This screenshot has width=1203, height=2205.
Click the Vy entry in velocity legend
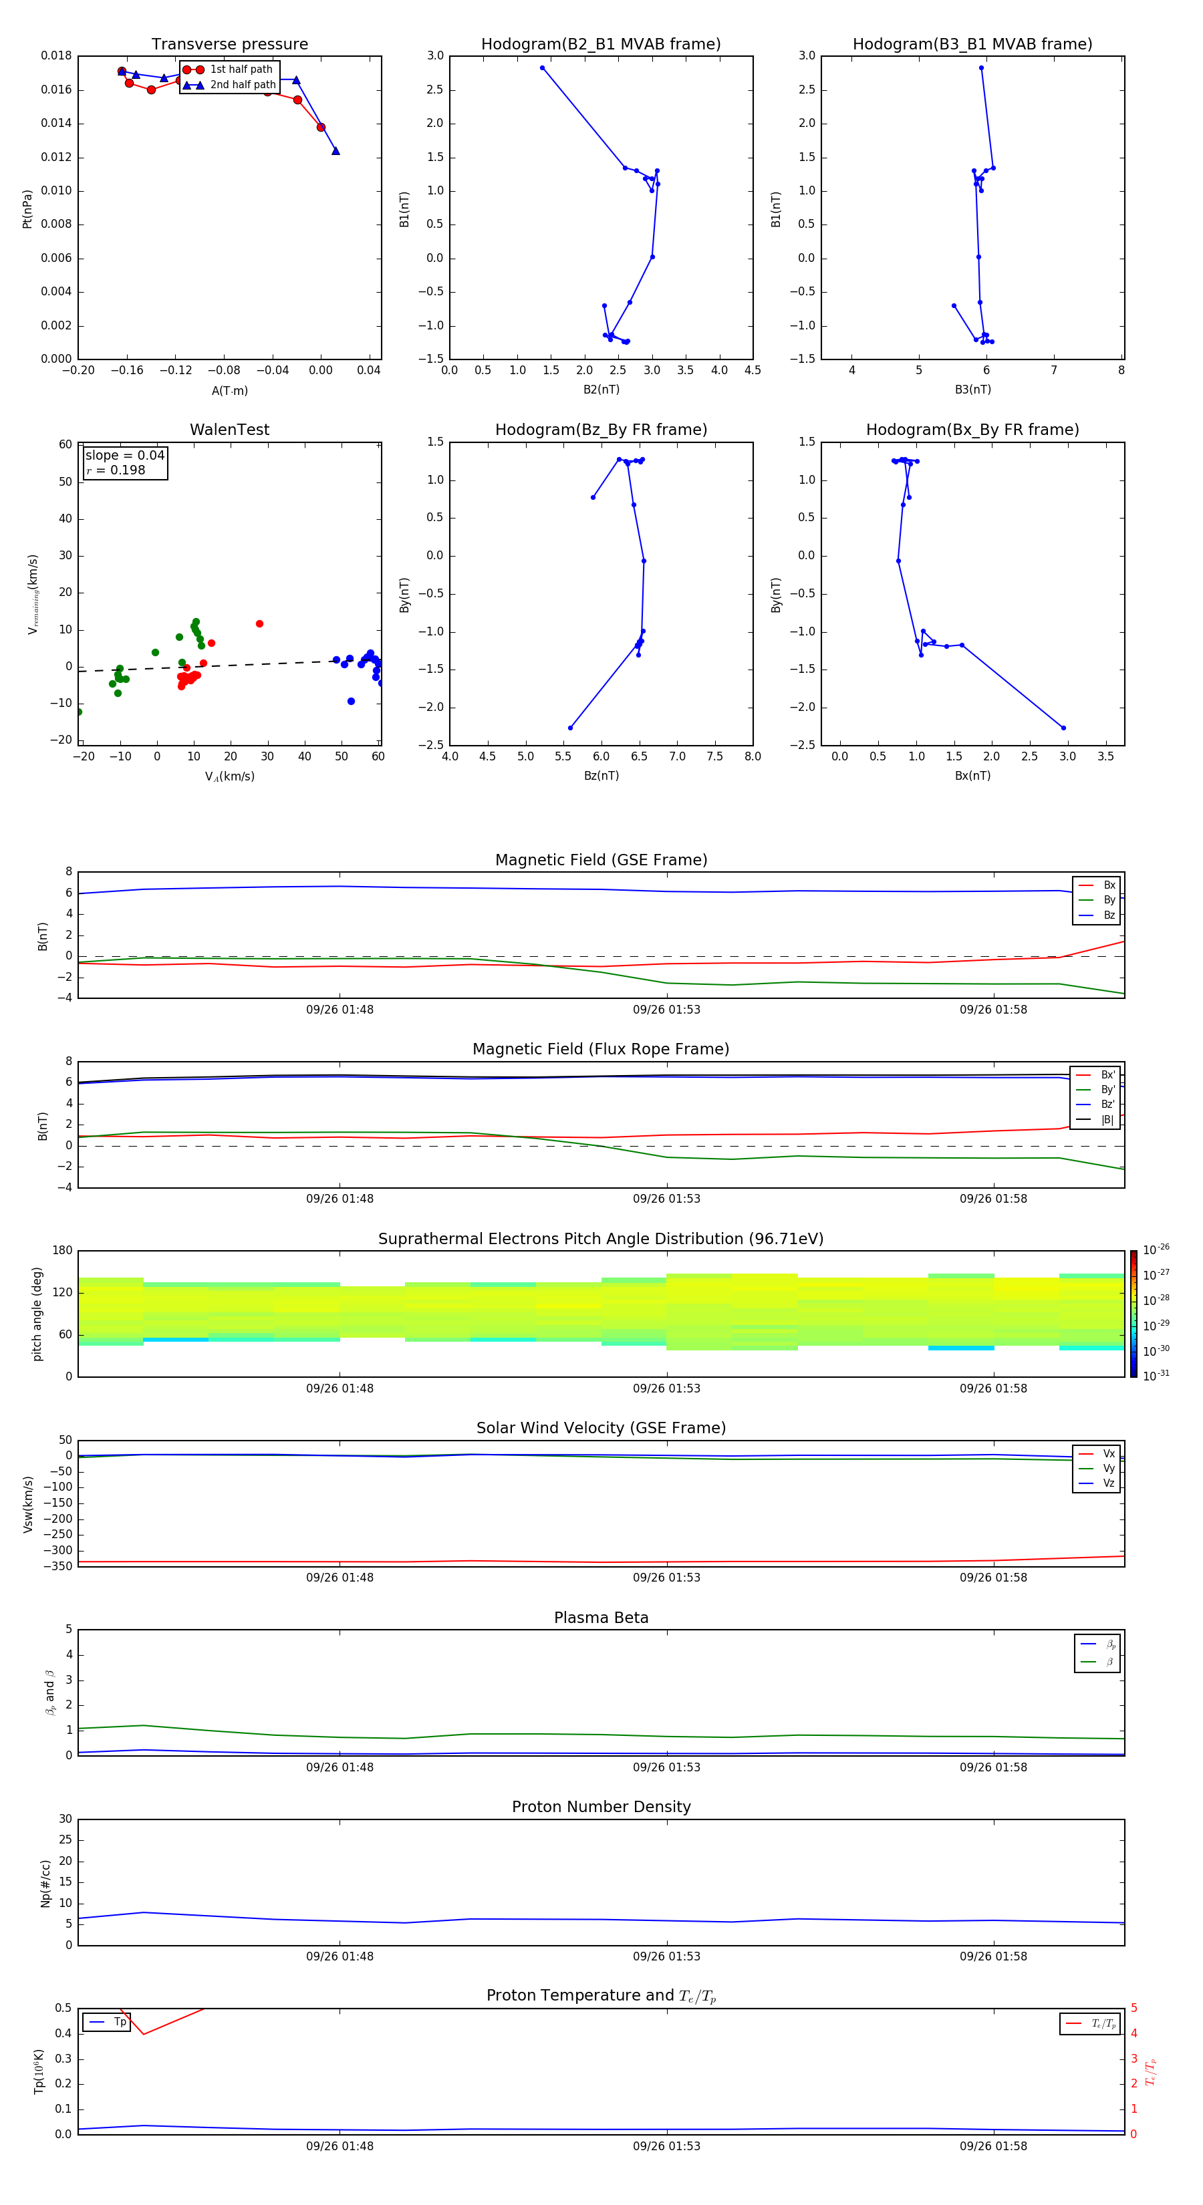click(1097, 1469)
